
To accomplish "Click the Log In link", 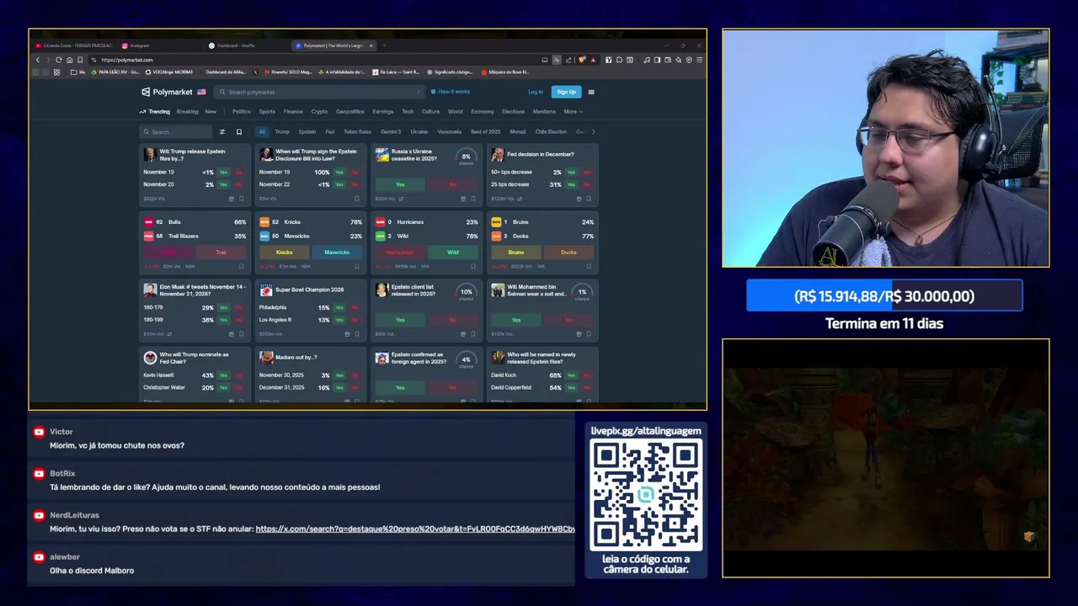I will coord(536,92).
